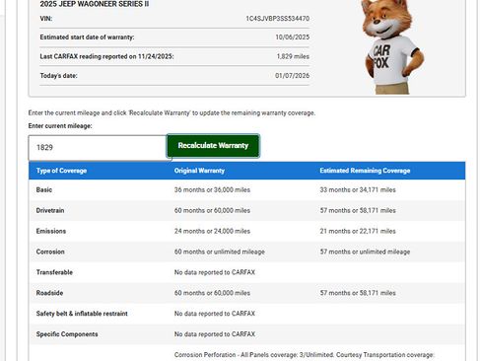
Task: Click Basic remaining 33 months or 34,171 miles
Action: point(358,189)
